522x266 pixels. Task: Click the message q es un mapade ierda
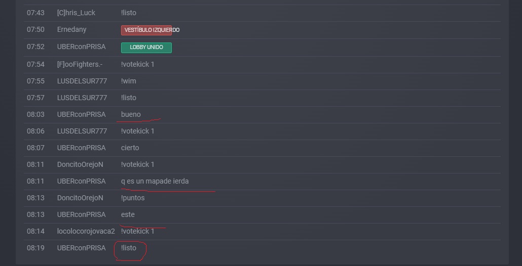click(x=155, y=182)
